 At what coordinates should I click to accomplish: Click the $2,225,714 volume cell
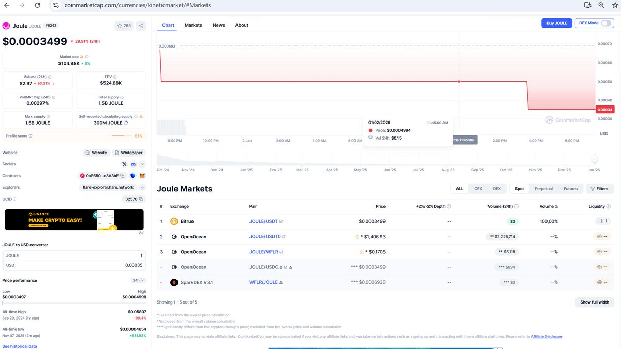[x=501, y=237]
